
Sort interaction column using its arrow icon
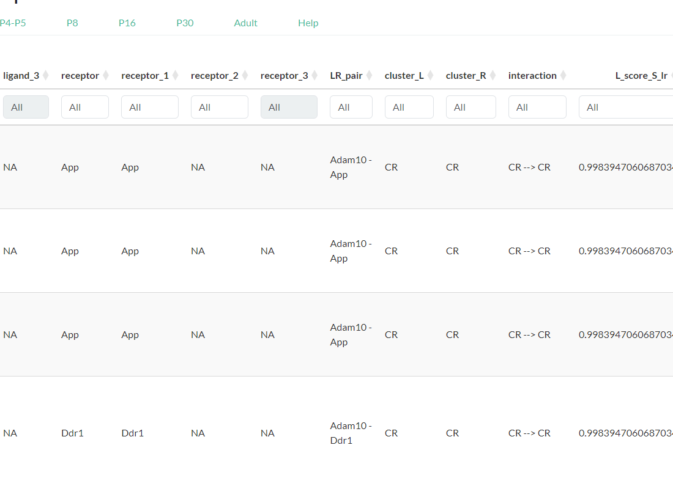[x=563, y=76]
